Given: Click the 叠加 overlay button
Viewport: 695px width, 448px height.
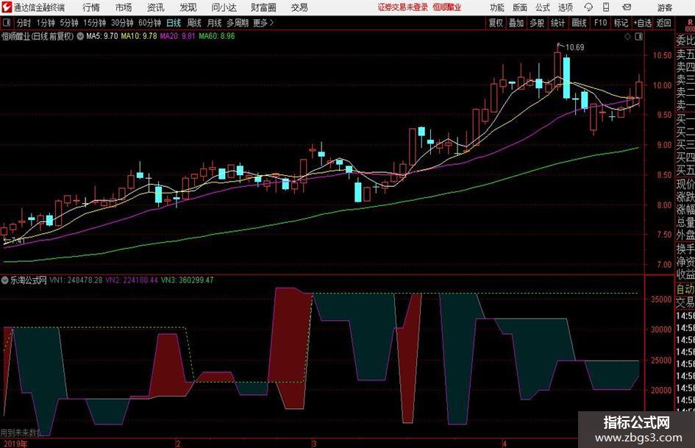Looking at the screenshot, I should pos(516,23).
